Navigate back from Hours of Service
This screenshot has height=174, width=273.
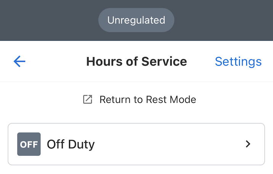coord(19,62)
